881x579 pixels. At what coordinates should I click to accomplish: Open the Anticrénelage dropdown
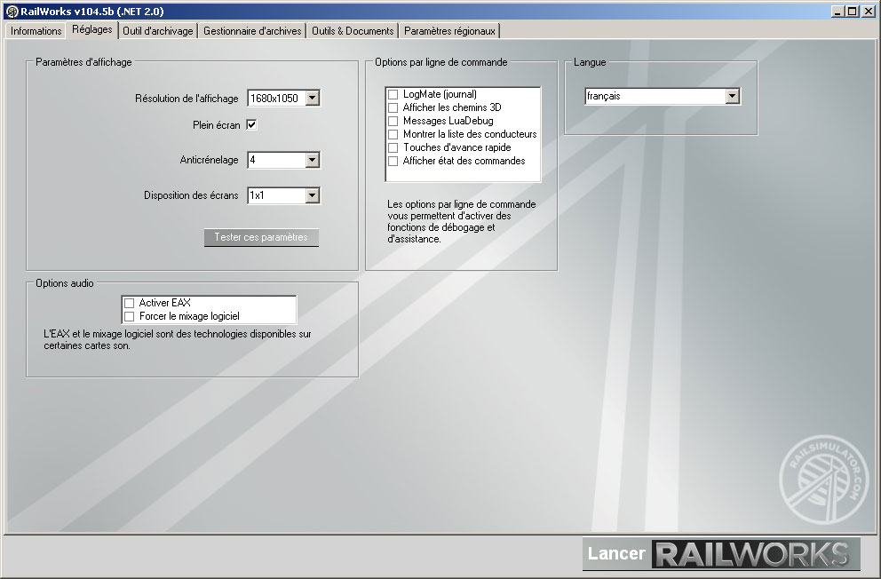click(x=313, y=160)
